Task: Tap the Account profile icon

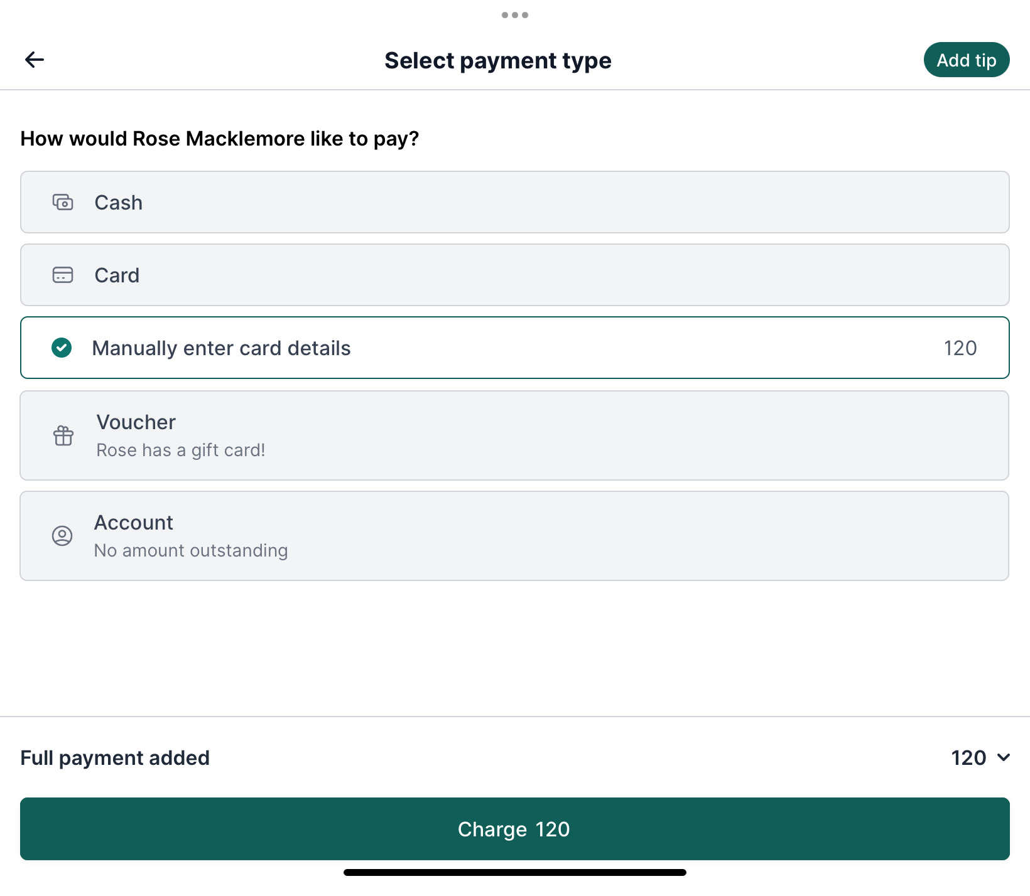Action: pos(62,536)
